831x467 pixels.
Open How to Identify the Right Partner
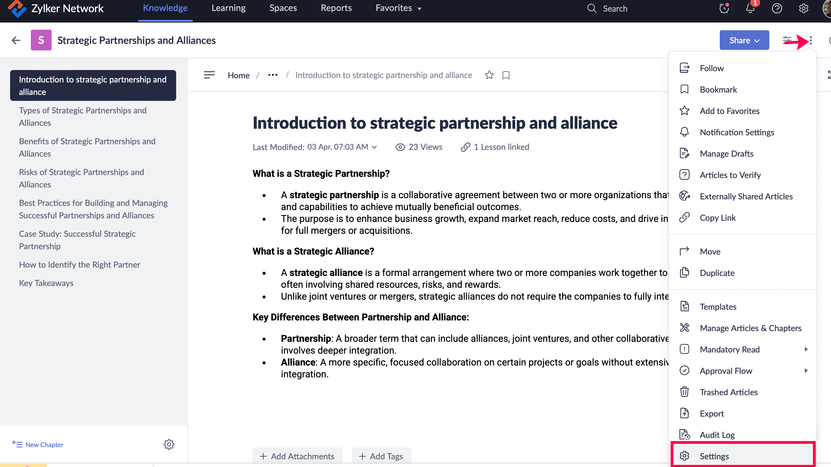click(x=79, y=265)
